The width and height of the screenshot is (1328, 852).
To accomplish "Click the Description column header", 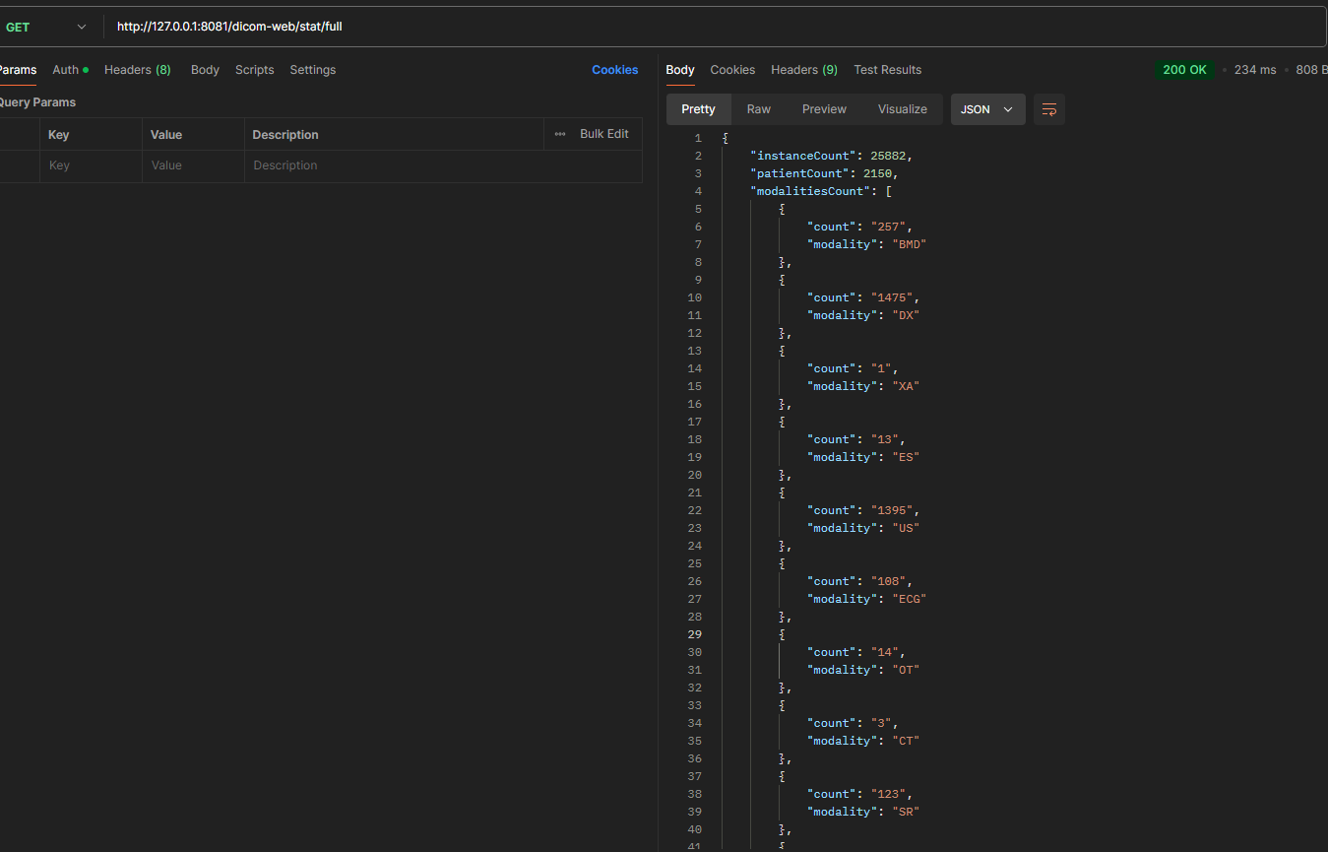I will [x=285, y=134].
